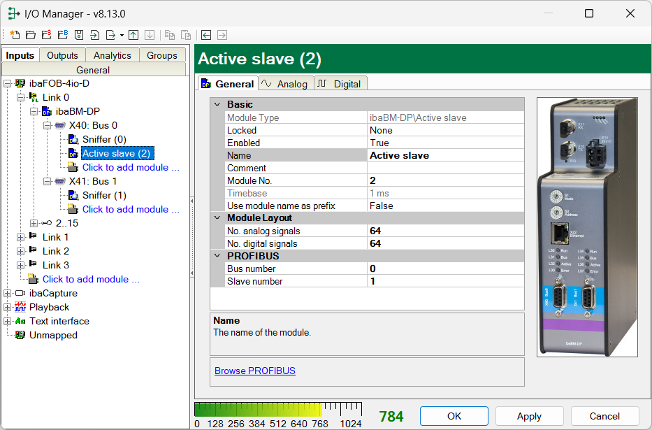Click the open folder icon with red S
Viewport: 652px width, 430px height.
(47, 35)
